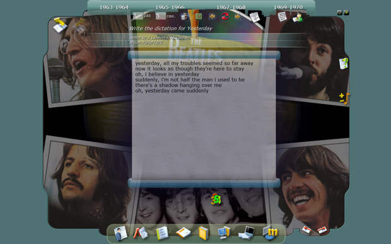Click the green user profile icon

click(x=298, y=17)
